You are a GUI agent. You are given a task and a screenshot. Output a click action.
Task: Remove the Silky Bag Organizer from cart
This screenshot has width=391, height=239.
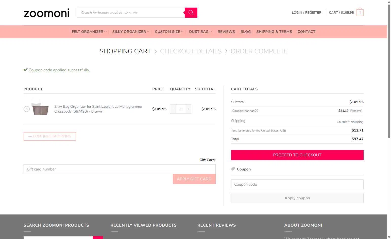click(27, 109)
